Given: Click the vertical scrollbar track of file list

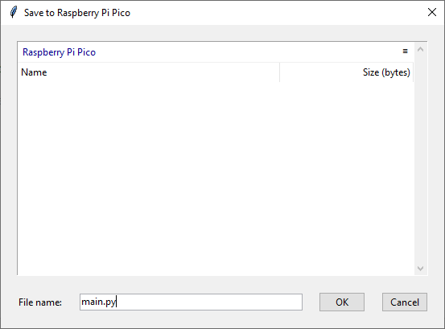Looking at the screenshot, I should [x=420, y=158].
